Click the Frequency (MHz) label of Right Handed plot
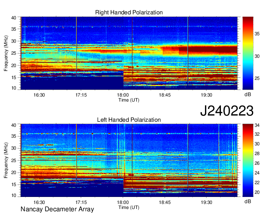Screen dimensions: 264x214 (6, 53)
